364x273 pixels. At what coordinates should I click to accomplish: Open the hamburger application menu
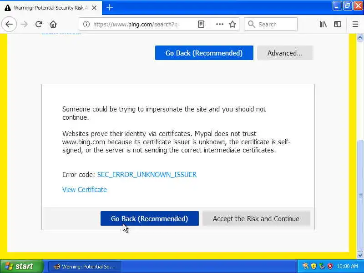pyautogui.click(x=355, y=24)
